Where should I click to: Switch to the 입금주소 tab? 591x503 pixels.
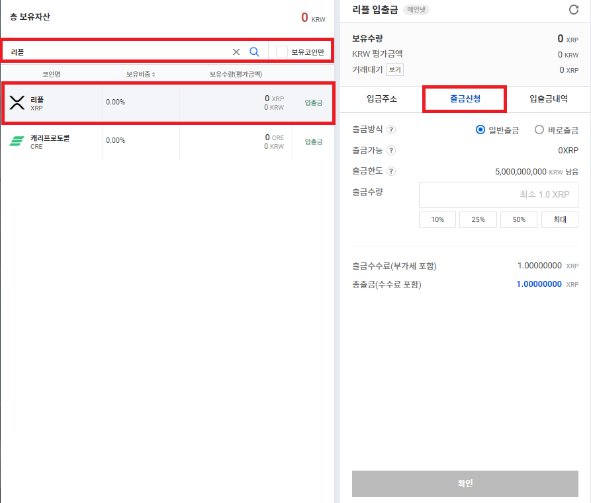[381, 99]
